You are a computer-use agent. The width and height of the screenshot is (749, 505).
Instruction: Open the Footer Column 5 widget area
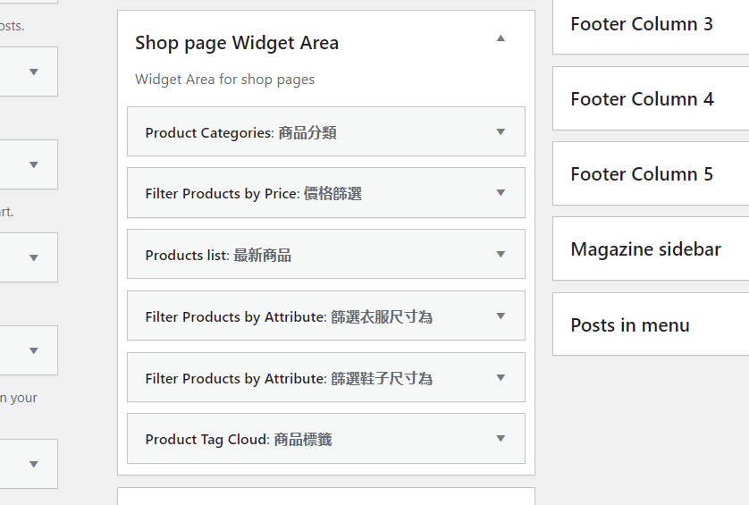point(642,174)
